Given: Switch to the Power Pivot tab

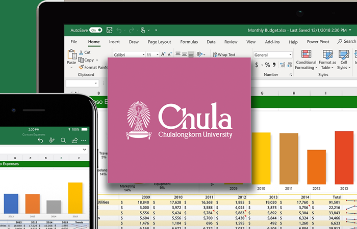Looking at the screenshot, I should 318,42.
